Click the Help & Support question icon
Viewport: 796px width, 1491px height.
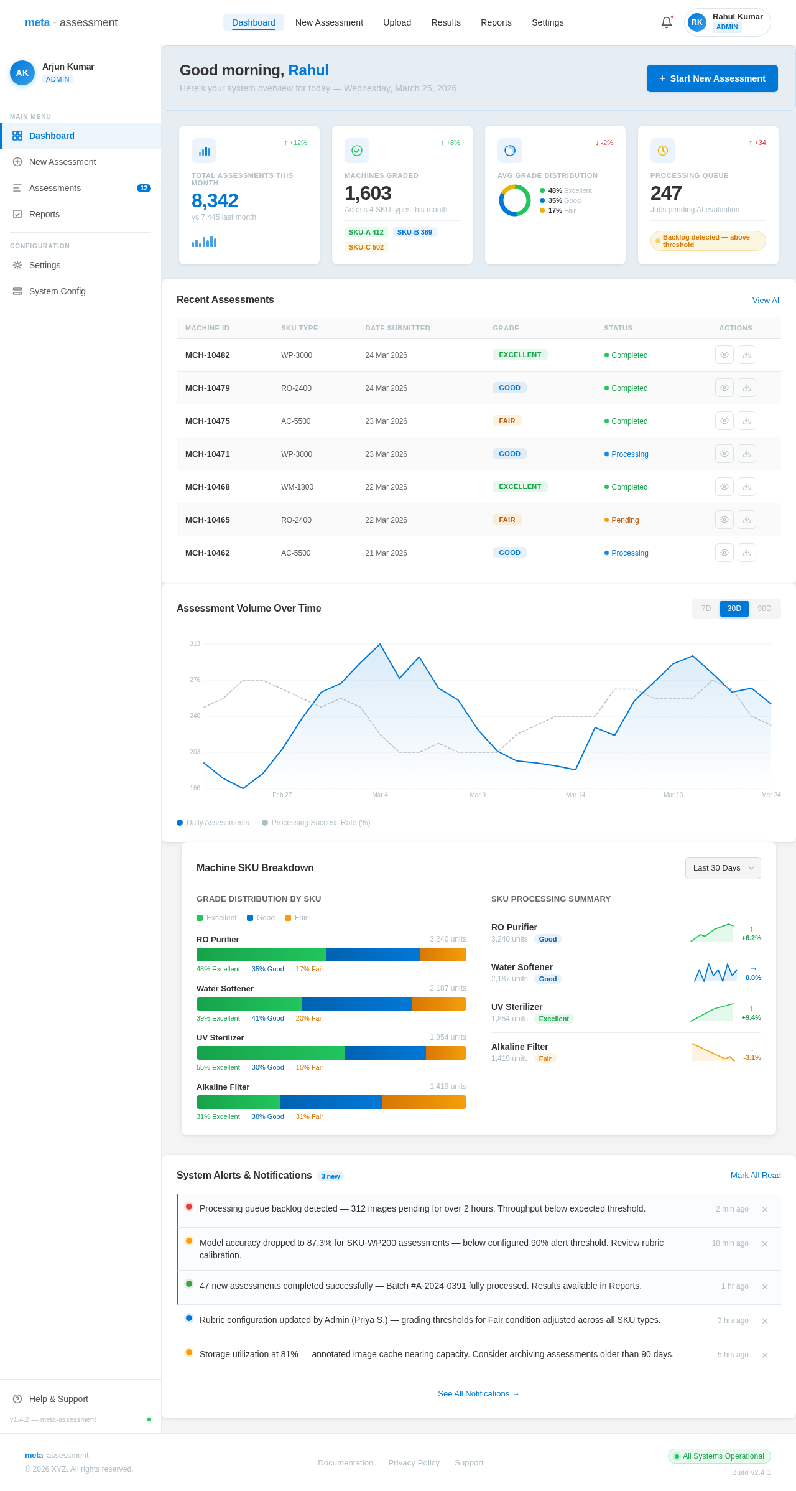[17, 1399]
